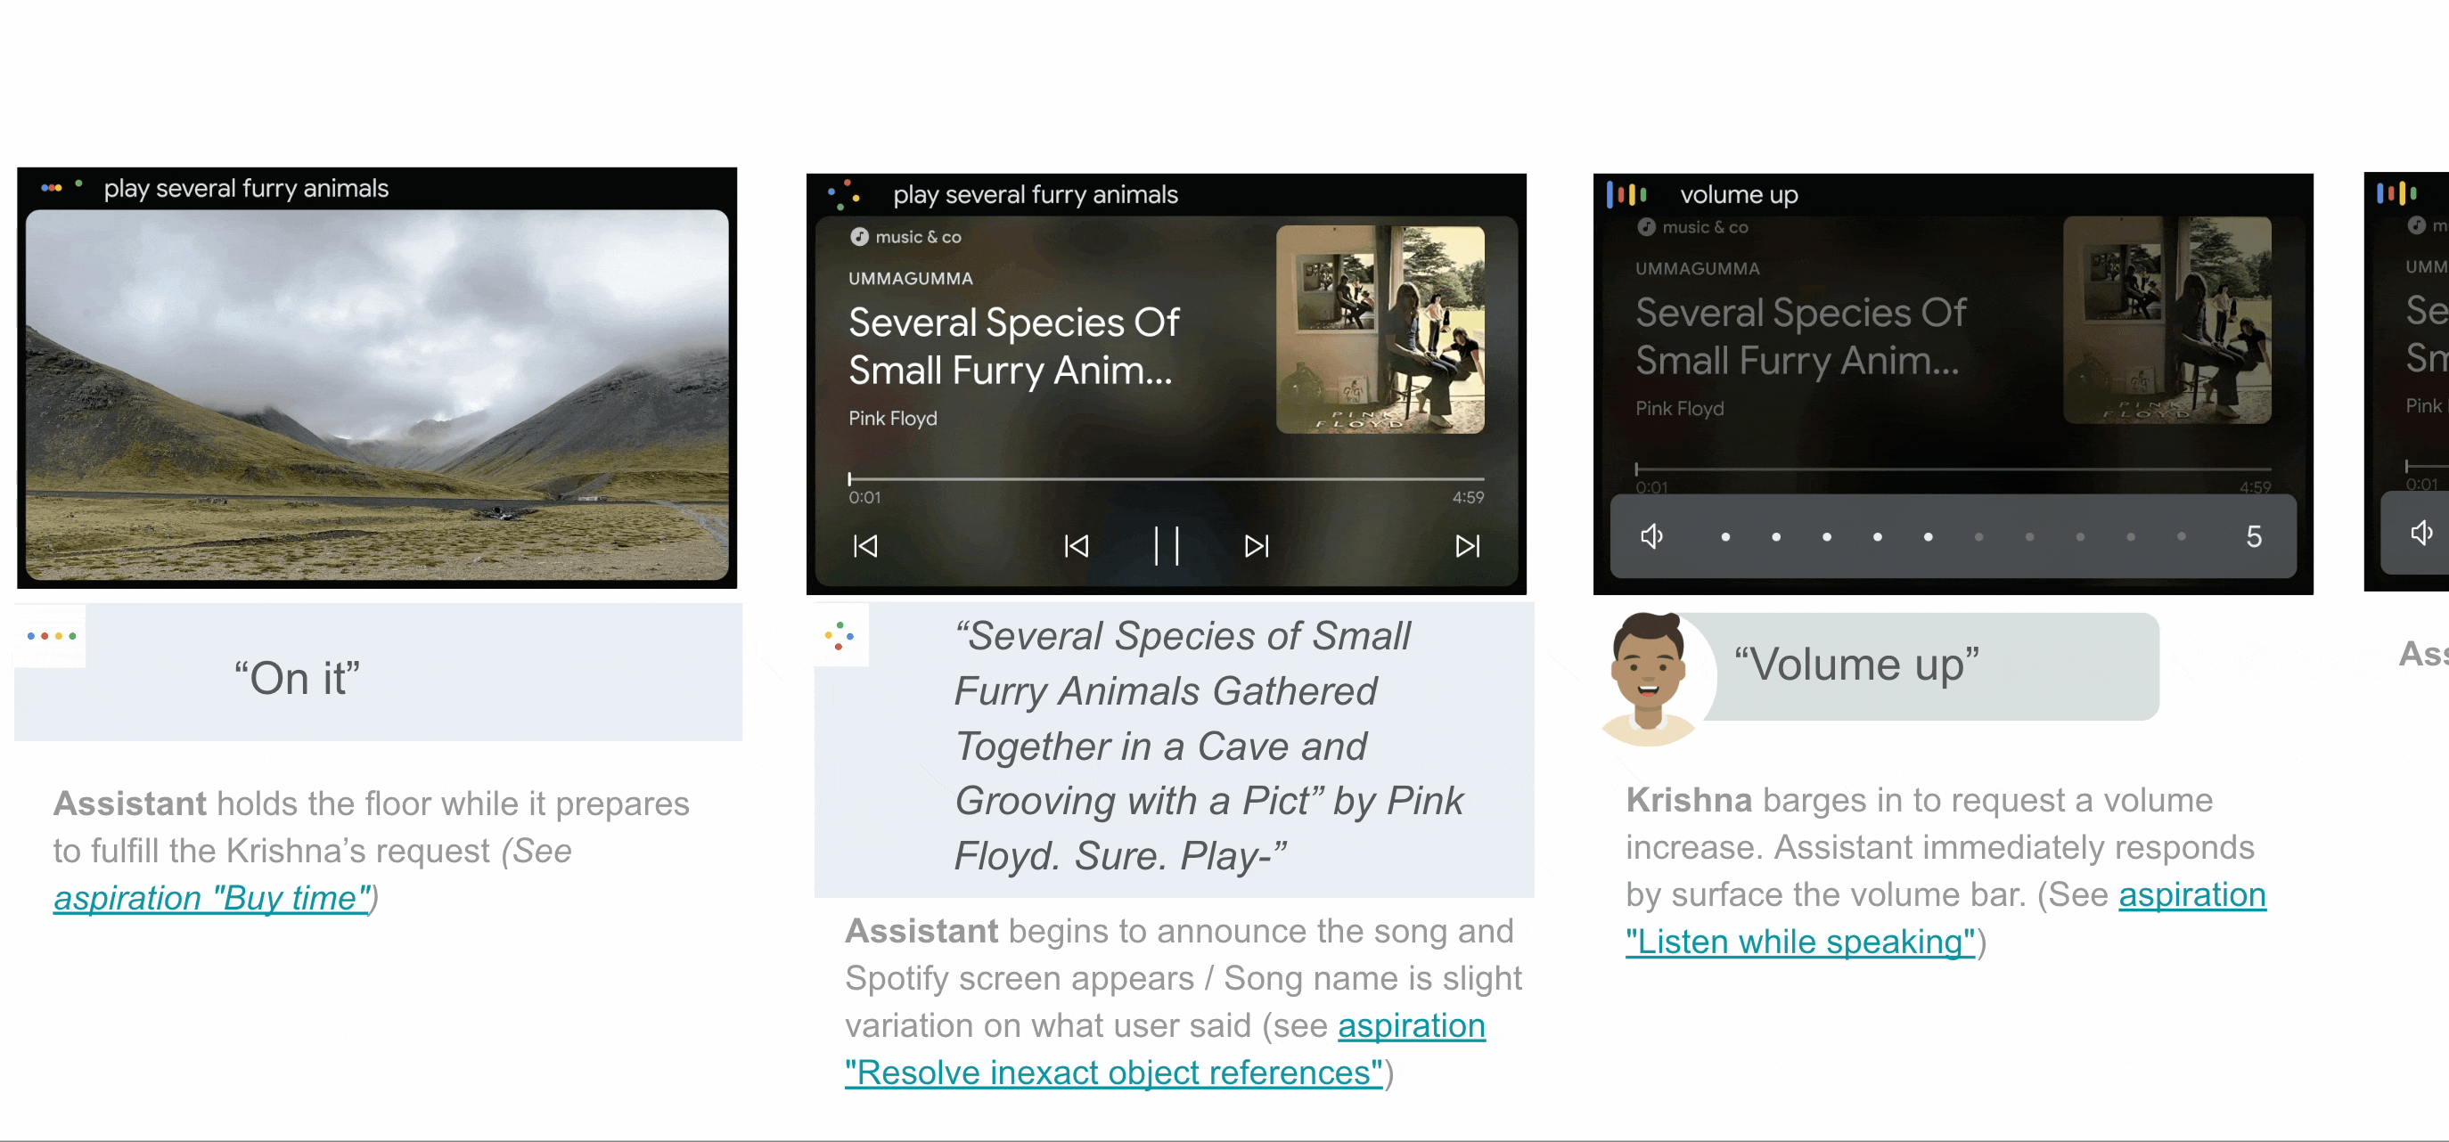Click the elapsed time "0:01" in the bright player
This screenshot has height=1142, width=2449.
pos(864,497)
